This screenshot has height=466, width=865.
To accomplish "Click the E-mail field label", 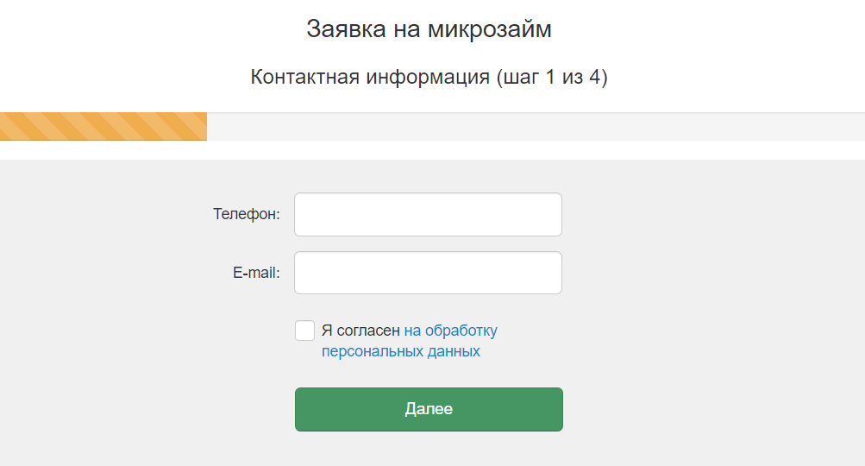I will tap(256, 273).
